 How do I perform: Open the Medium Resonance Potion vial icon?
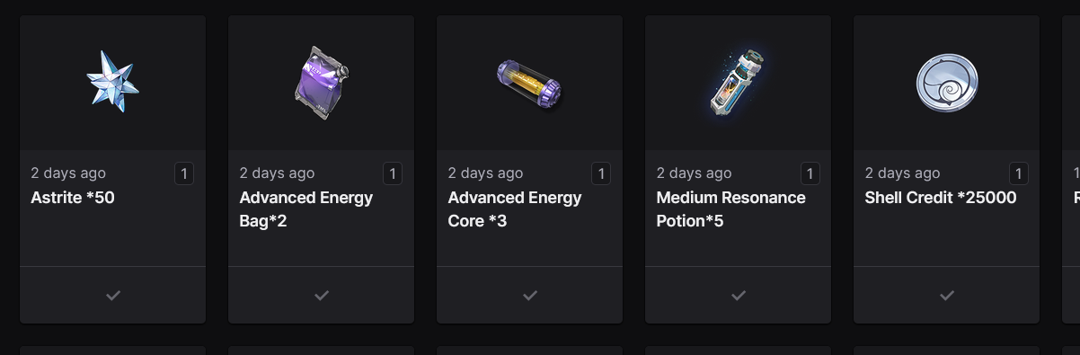coord(738,83)
